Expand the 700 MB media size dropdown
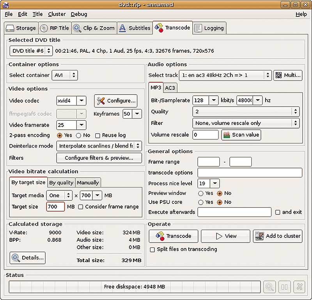The width and height of the screenshot is (312, 300). tap(97, 196)
